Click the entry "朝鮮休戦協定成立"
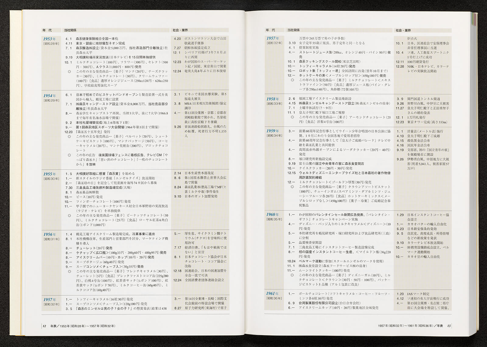The width and height of the screenshot is (487, 347). click(x=197, y=48)
